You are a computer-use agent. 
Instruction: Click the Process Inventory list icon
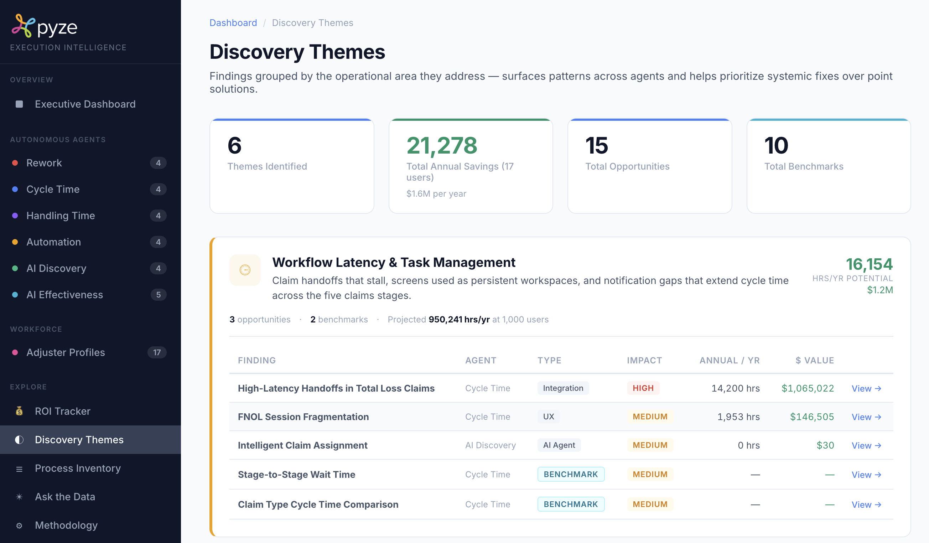coord(19,468)
